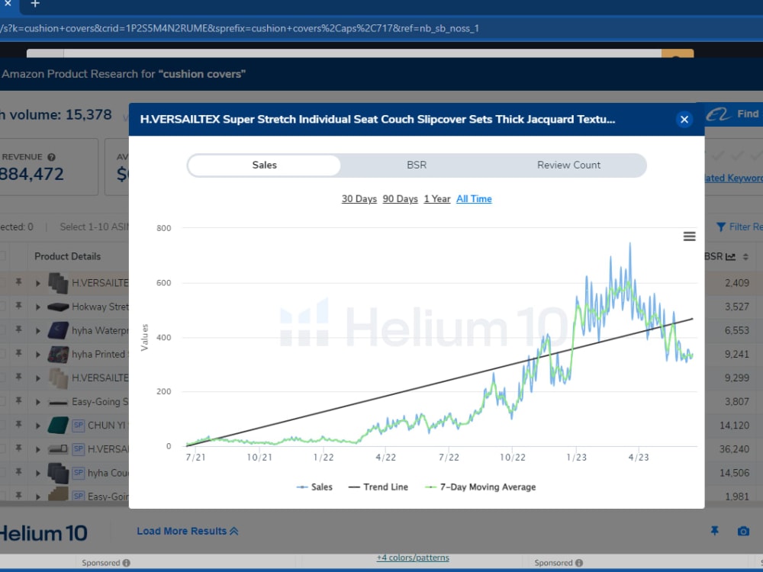Pin the hyha Couch sponsored row
Screen dimensions: 763x572
coord(18,472)
